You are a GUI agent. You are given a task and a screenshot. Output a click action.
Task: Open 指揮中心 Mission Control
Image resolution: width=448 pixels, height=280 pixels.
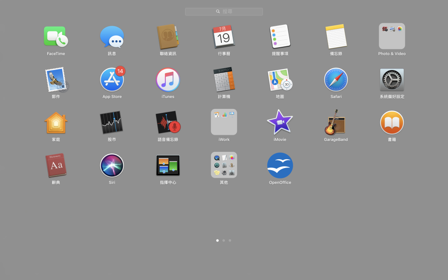(168, 165)
